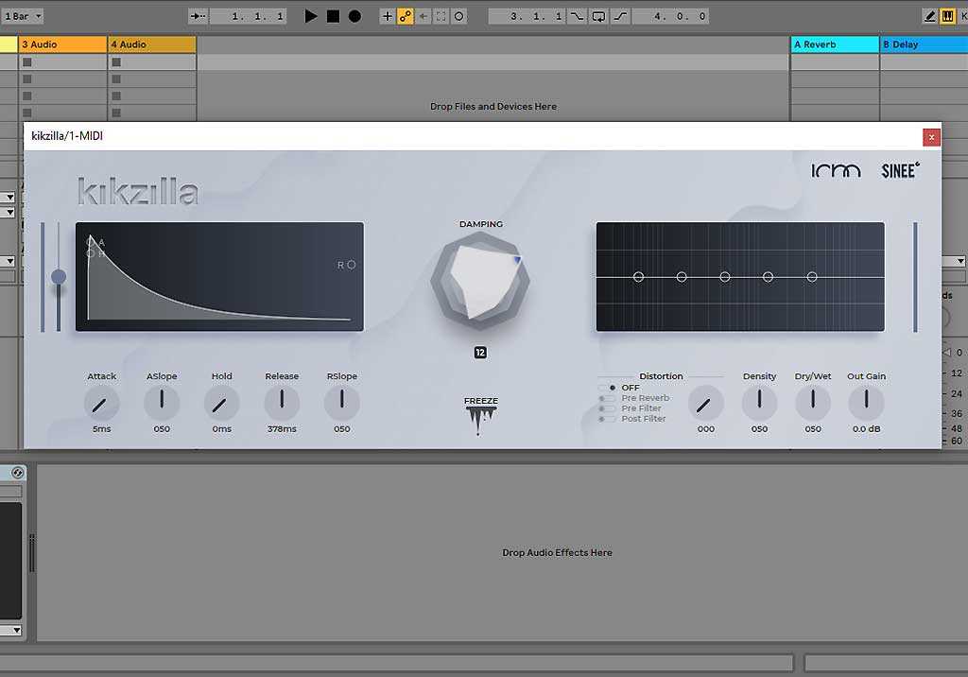Click the 12 value box under Damping
Screen dimensions: 968x677
pyautogui.click(x=480, y=353)
